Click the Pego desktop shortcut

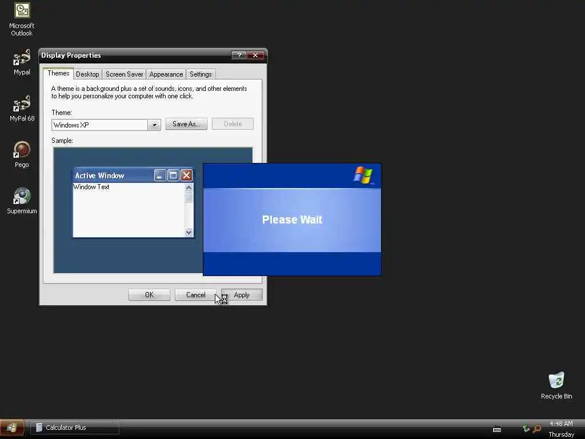[x=22, y=154]
